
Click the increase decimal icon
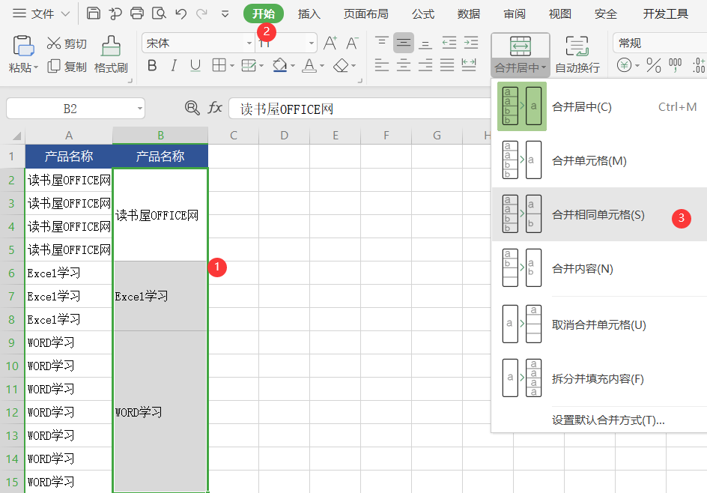pyautogui.click(x=697, y=65)
